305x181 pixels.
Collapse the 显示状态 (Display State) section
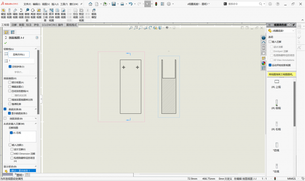tap(35, 166)
